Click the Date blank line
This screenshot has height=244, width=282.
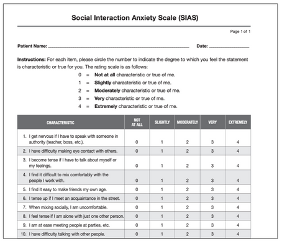pyautogui.click(x=229, y=46)
